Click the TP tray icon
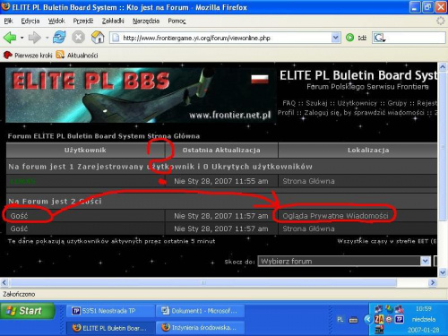The image size is (448, 336). click(x=400, y=319)
